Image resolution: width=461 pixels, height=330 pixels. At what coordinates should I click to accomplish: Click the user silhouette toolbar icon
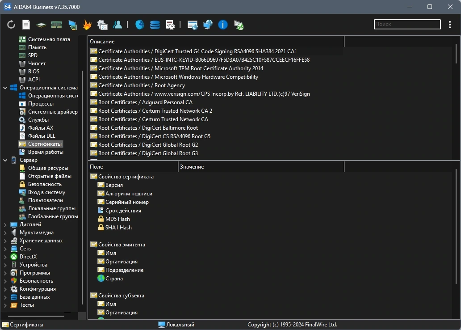(x=117, y=25)
